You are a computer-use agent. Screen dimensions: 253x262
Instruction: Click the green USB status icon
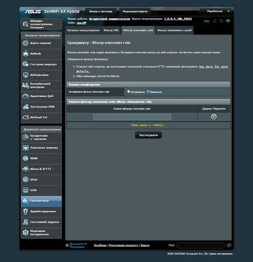coord(228,21)
